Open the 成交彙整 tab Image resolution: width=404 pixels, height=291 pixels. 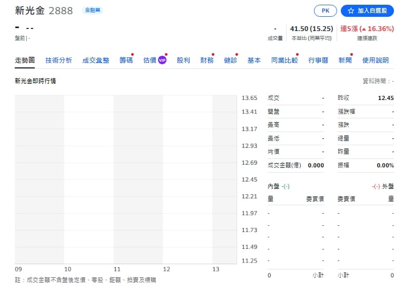coord(95,60)
